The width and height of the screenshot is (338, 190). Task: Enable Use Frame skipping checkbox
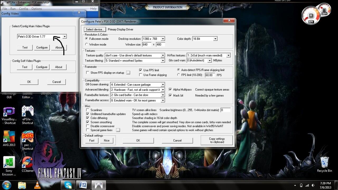pyautogui.click(x=141, y=75)
